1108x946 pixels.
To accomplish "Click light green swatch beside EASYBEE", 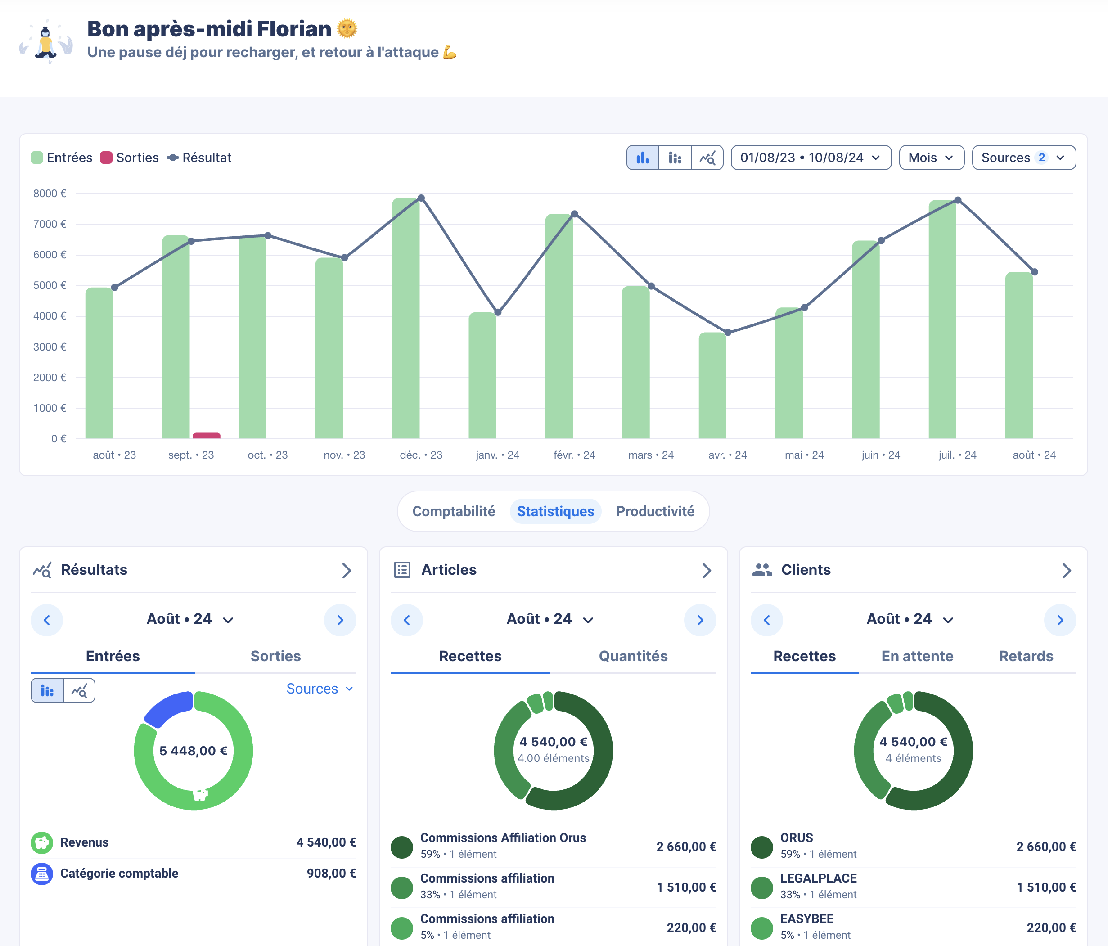I will tap(761, 928).
